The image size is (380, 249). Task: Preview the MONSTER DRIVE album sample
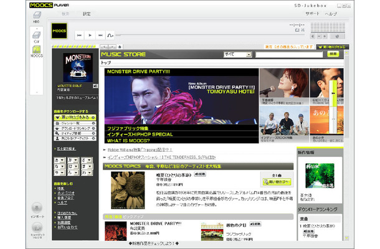tap(95, 86)
